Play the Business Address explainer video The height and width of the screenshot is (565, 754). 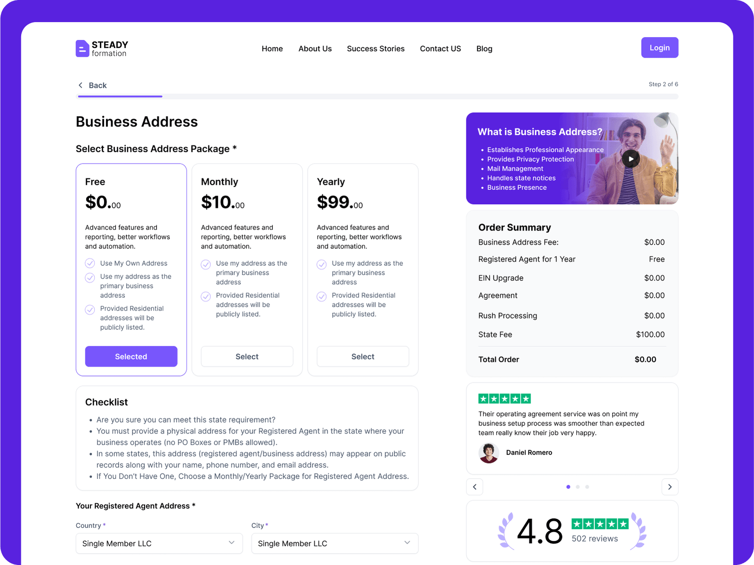pyautogui.click(x=631, y=159)
